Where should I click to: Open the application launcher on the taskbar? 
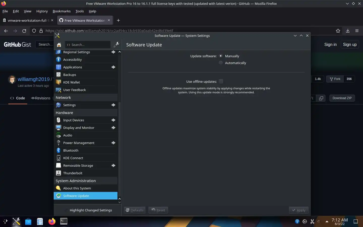click(5, 221)
